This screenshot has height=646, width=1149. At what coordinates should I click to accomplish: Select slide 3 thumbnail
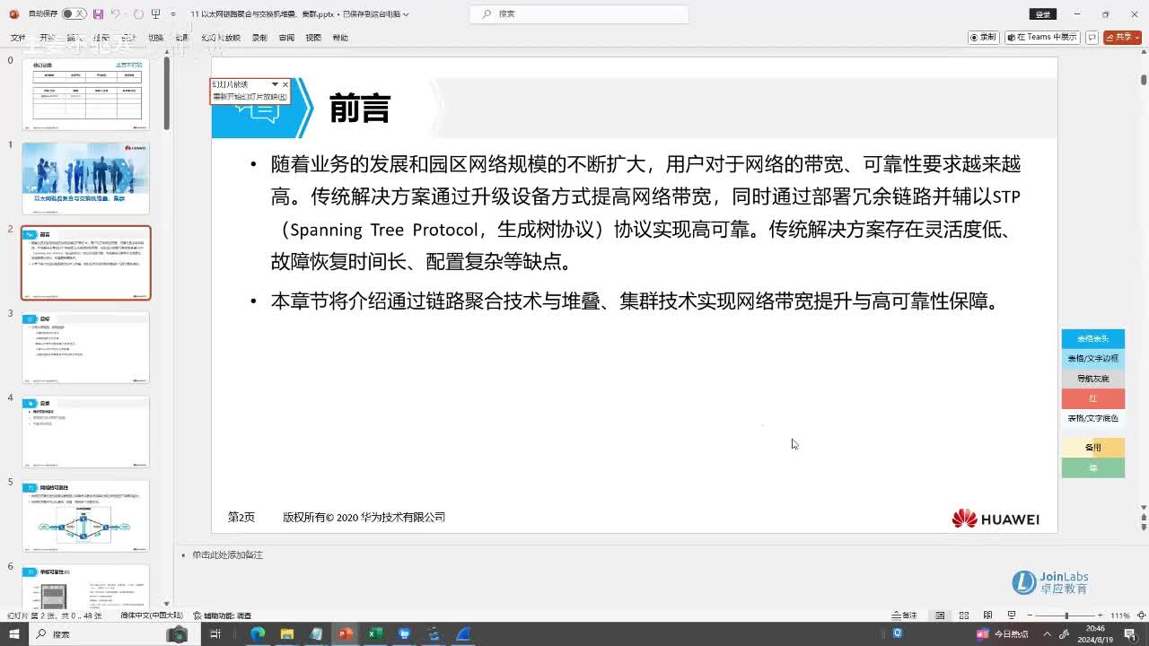point(86,347)
